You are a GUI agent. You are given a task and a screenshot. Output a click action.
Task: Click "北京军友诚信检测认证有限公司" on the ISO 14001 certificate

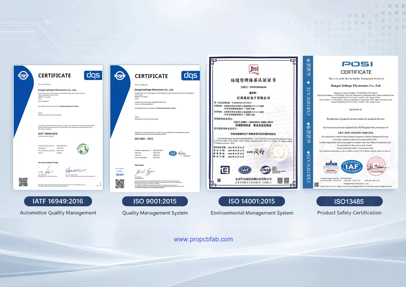coord(254,179)
